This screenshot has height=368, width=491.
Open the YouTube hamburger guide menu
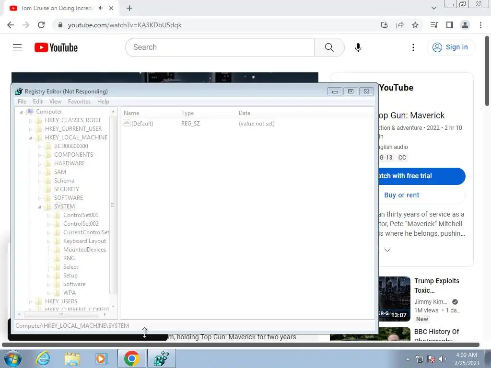[x=17, y=47]
